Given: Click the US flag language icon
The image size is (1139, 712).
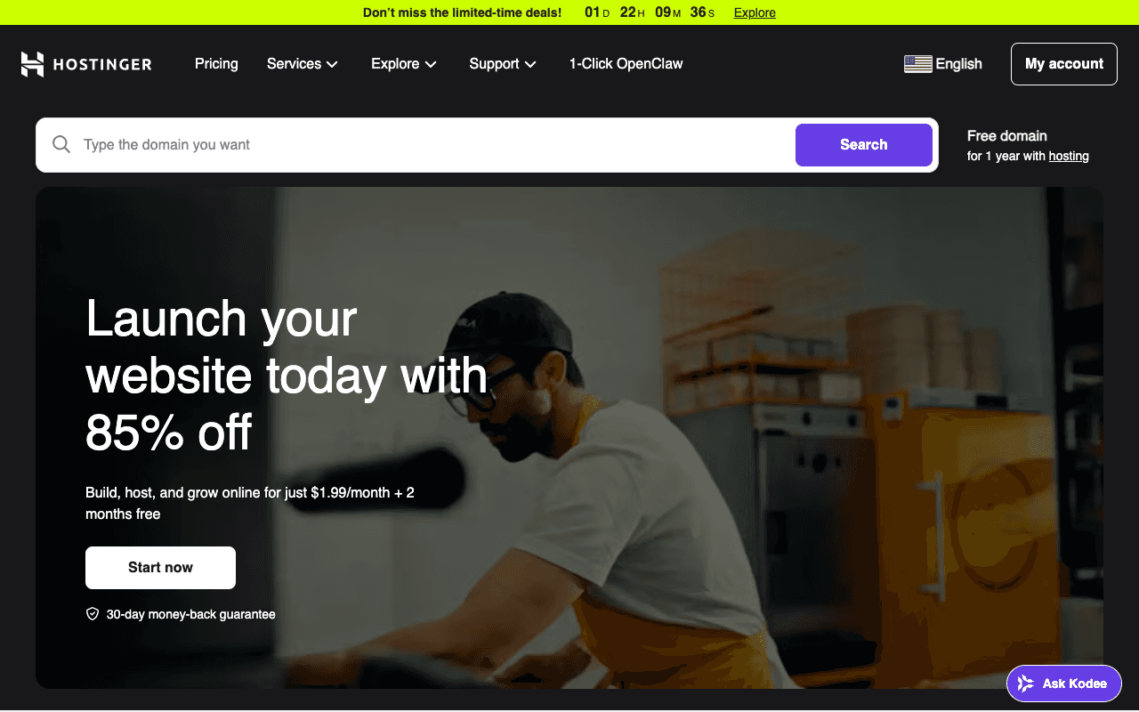Looking at the screenshot, I should coord(917,64).
